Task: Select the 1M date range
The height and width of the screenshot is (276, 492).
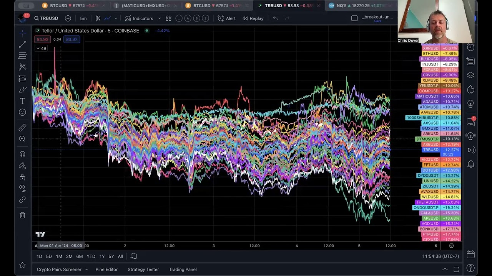Action: tap(59, 256)
